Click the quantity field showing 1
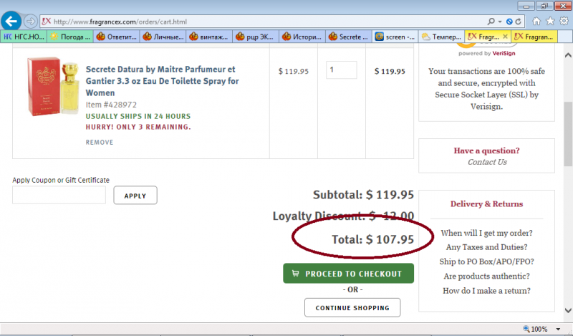The image size is (573, 336). [x=342, y=69]
